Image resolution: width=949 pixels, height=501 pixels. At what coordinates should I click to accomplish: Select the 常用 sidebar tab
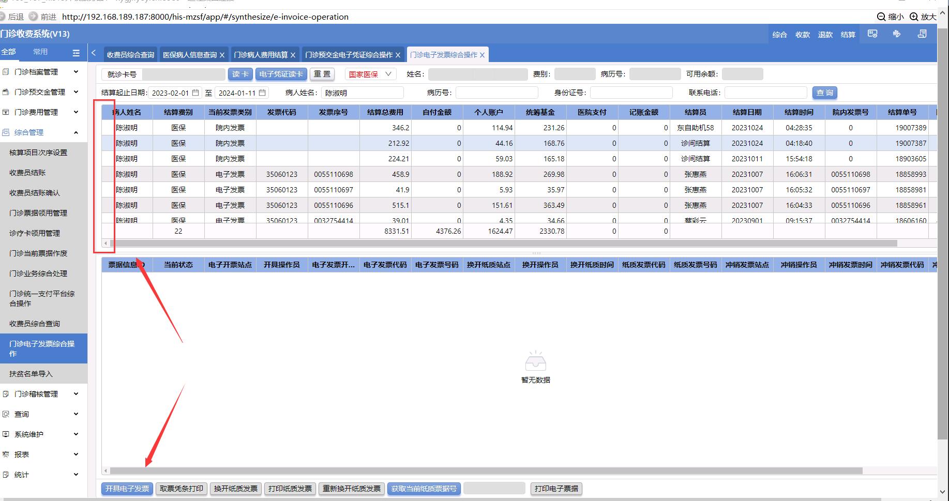(40, 52)
